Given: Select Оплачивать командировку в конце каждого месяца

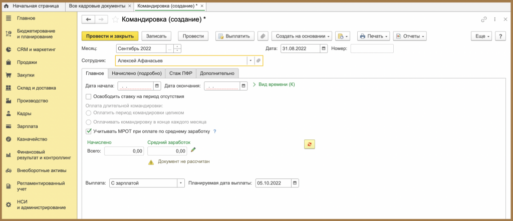Looking at the screenshot, I should coord(88,122).
